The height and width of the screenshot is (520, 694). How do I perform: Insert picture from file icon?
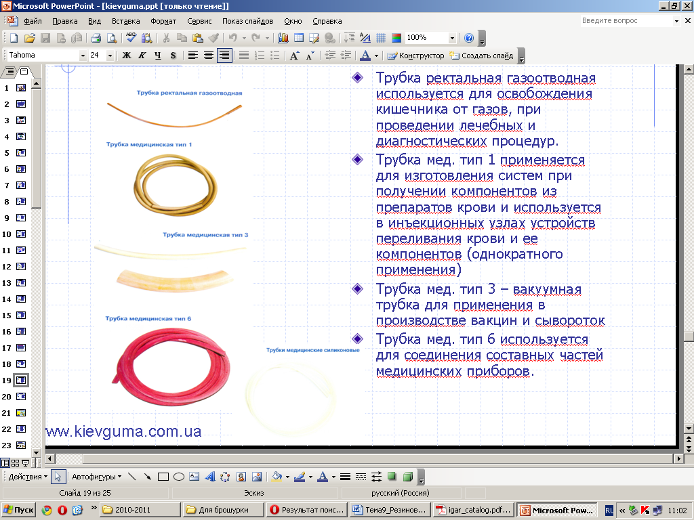click(257, 477)
